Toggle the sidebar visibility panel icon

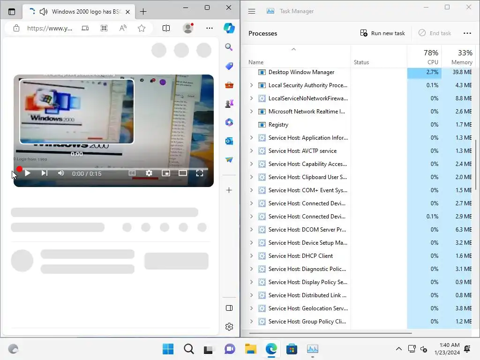click(229, 308)
